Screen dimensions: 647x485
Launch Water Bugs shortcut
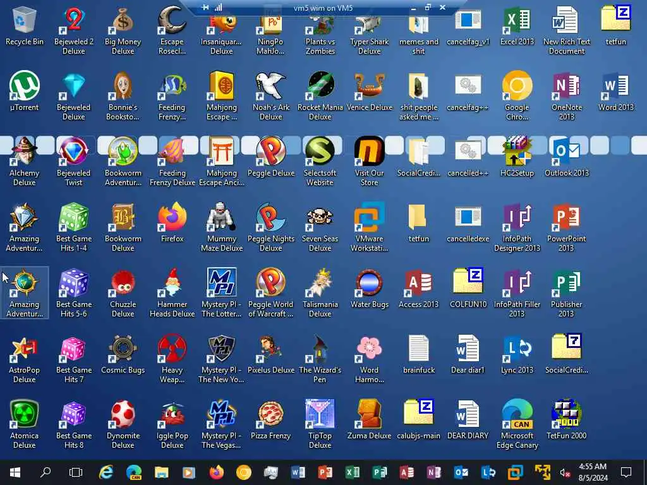point(369,288)
